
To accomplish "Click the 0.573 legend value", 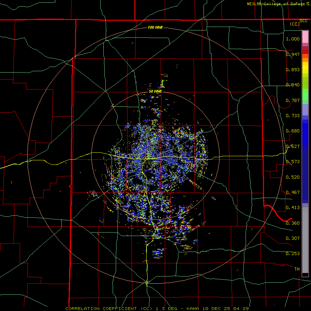I will (x=293, y=161).
